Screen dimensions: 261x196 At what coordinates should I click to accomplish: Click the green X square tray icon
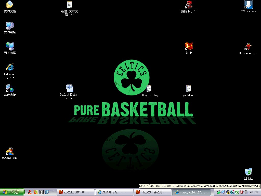237,192
